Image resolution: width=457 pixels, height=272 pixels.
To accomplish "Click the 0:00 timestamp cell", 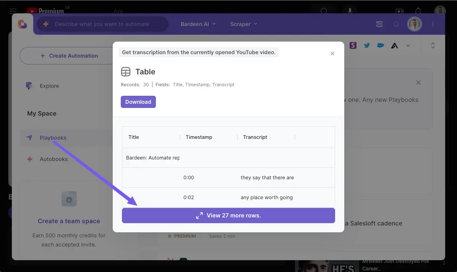I will click(189, 177).
